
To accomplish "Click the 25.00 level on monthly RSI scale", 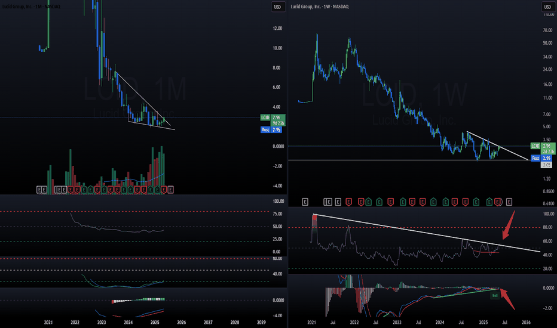I will pyautogui.click(x=277, y=239).
